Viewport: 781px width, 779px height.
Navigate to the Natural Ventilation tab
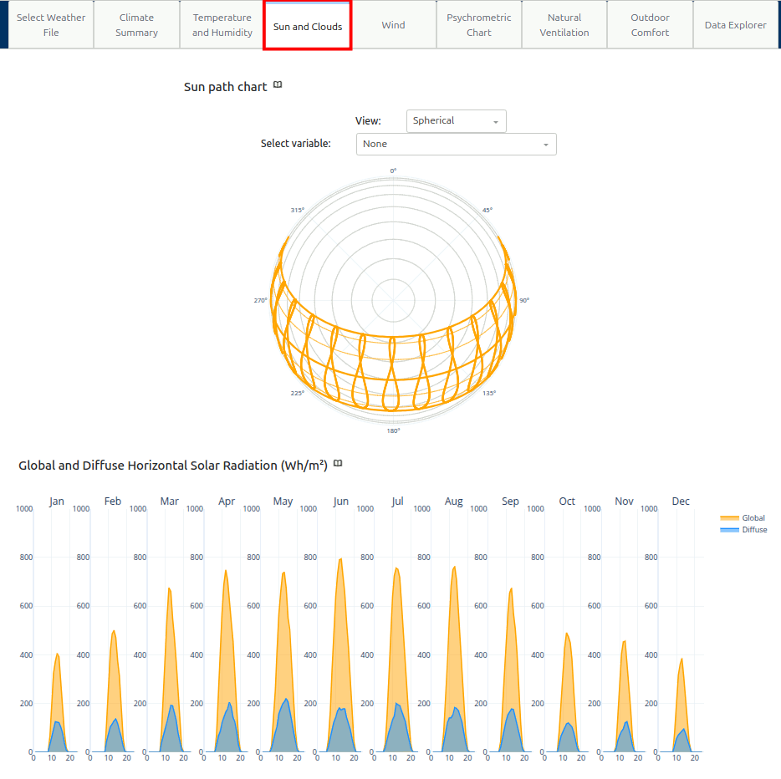[x=564, y=25]
